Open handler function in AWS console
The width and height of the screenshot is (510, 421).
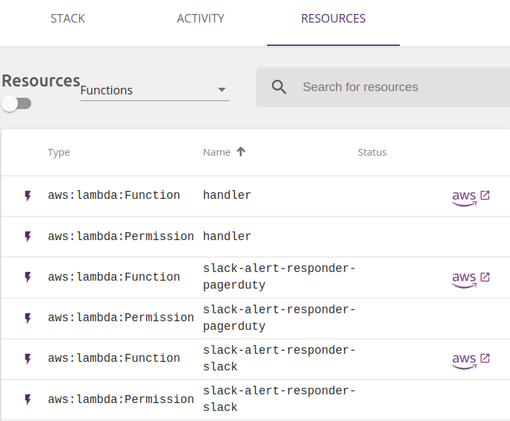click(x=471, y=197)
